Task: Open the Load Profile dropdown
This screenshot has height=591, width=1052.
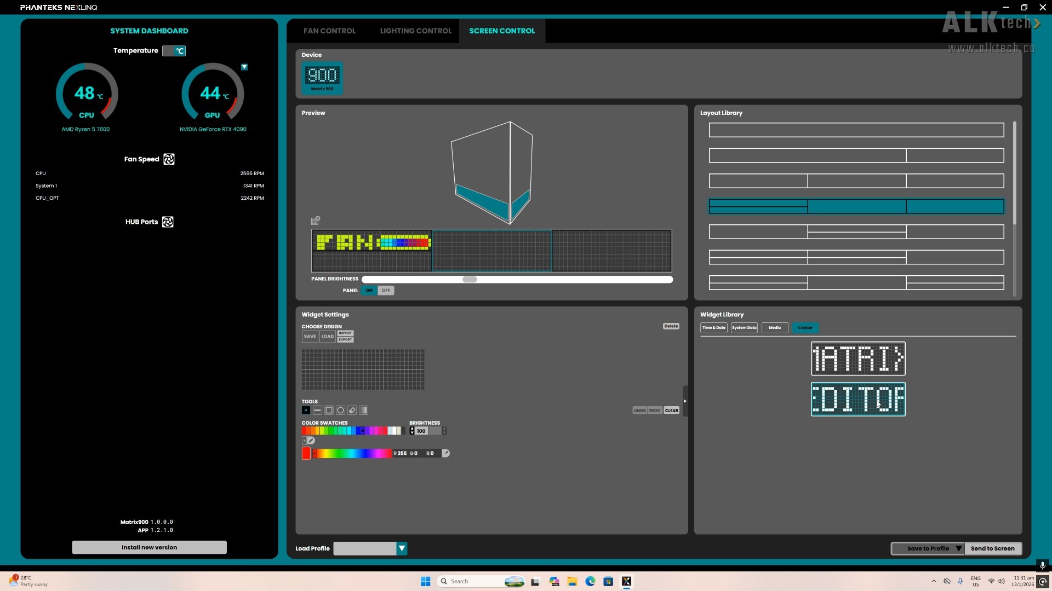Action: [402, 548]
